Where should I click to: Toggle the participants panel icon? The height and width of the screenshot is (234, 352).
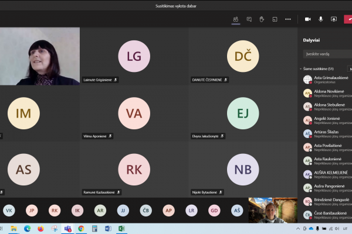pos(236,19)
